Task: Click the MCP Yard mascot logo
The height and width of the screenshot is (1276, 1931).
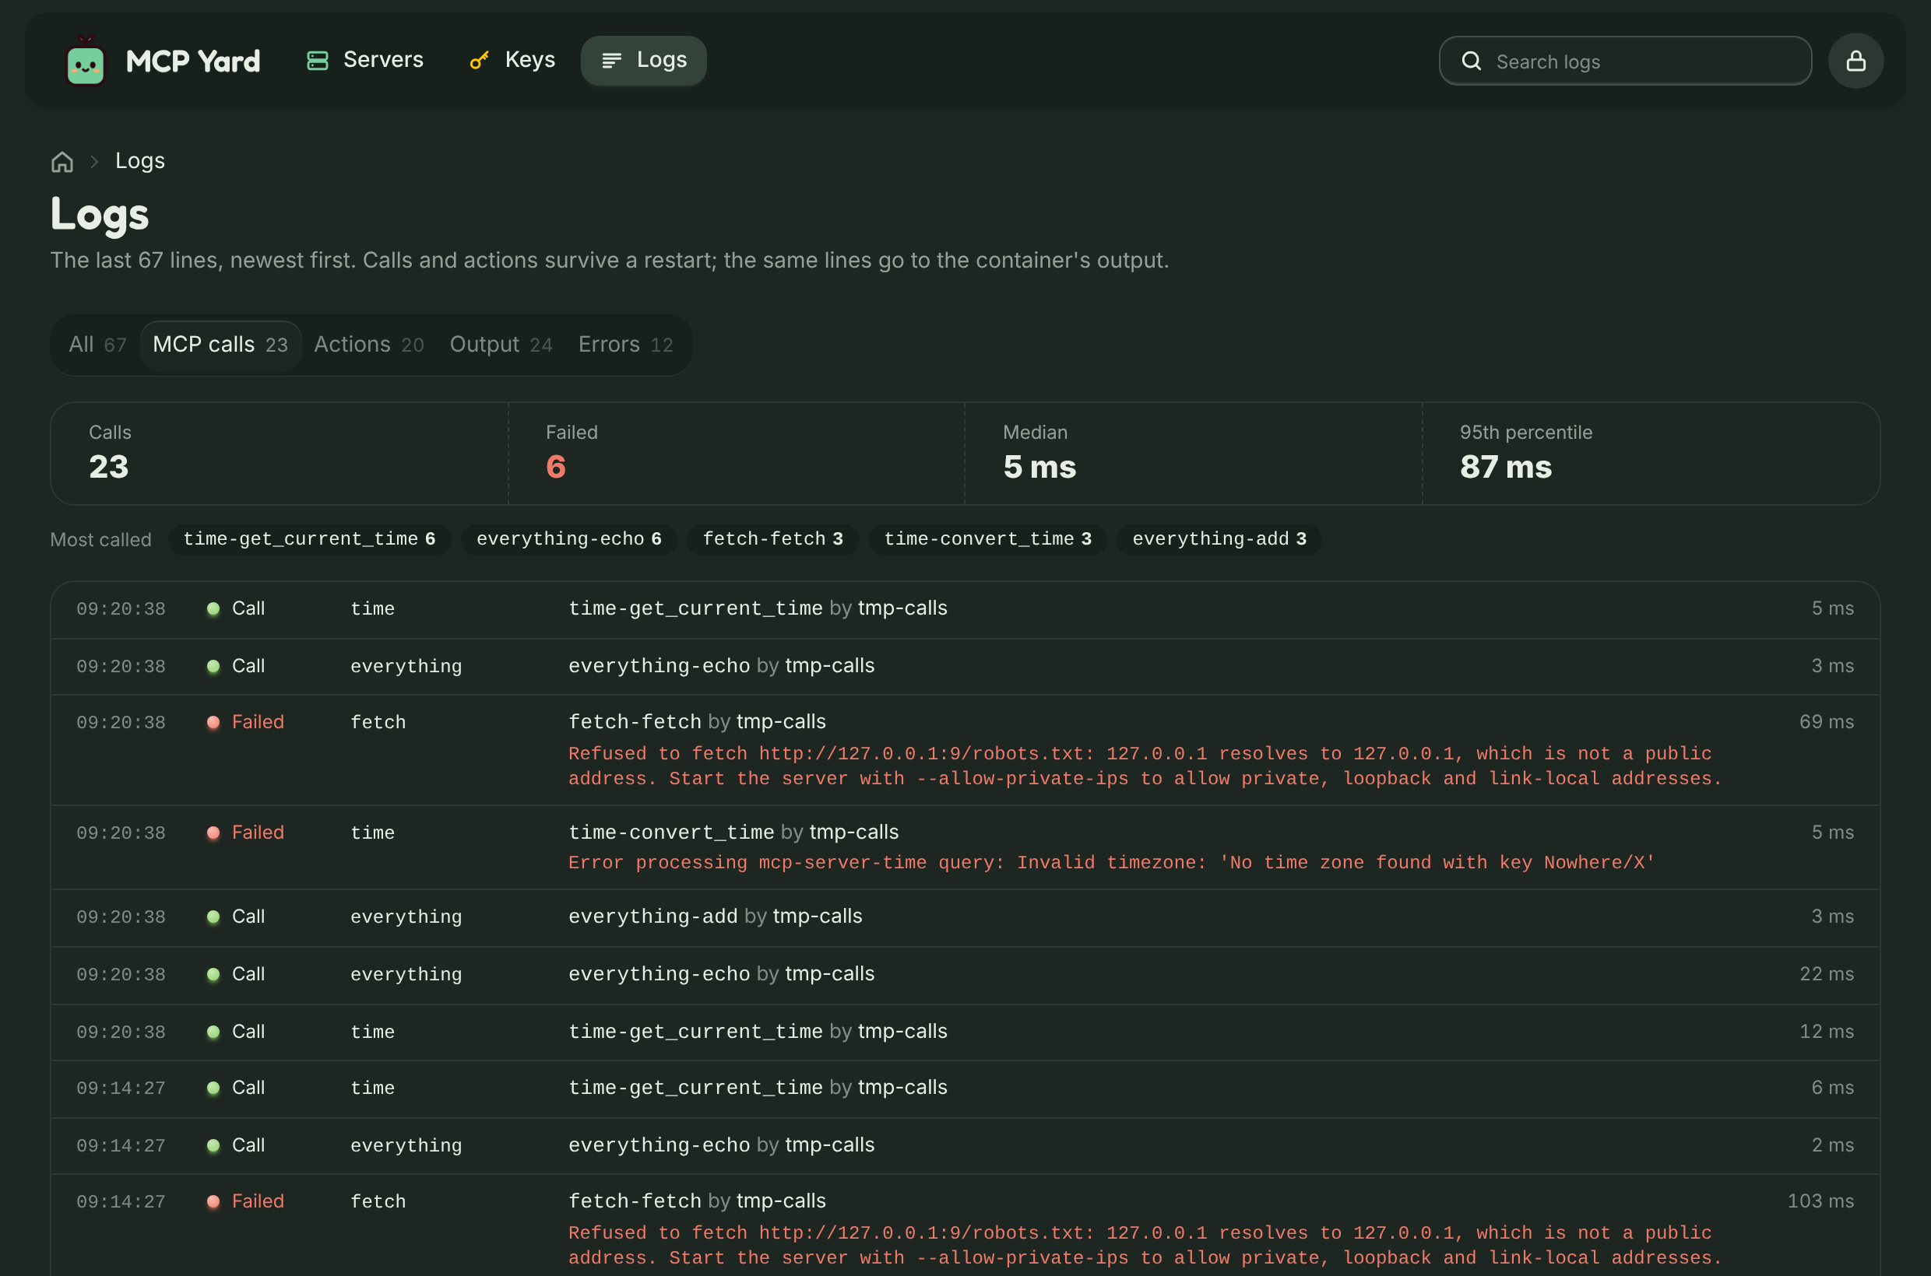Action: 86,61
